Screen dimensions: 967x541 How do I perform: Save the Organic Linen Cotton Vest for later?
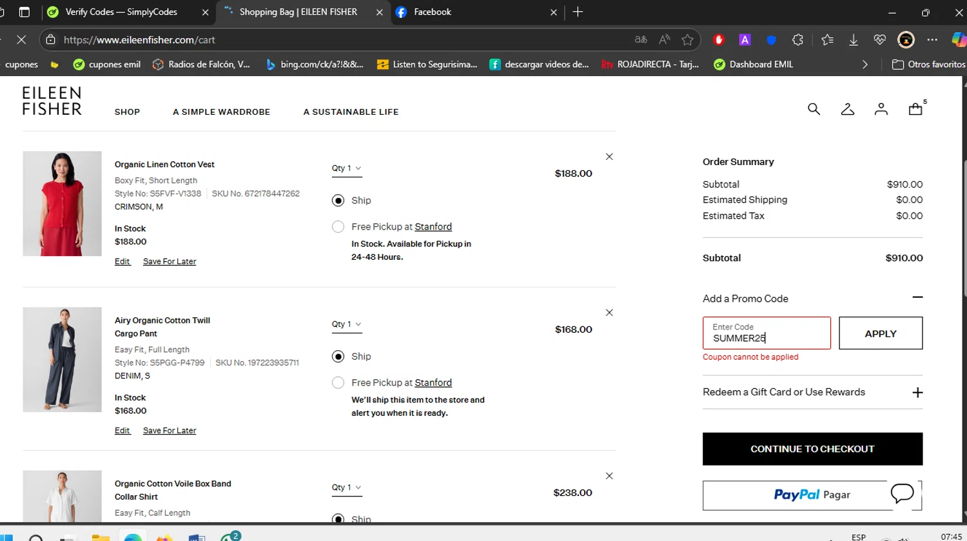click(170, 262)
